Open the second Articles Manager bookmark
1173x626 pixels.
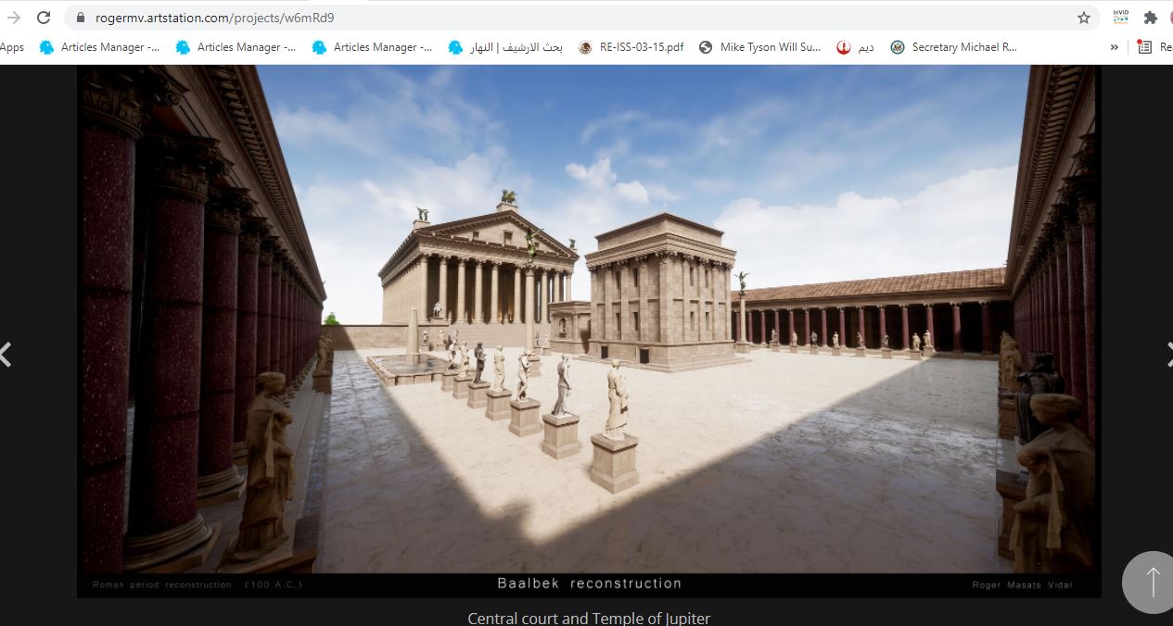[236, 47]
